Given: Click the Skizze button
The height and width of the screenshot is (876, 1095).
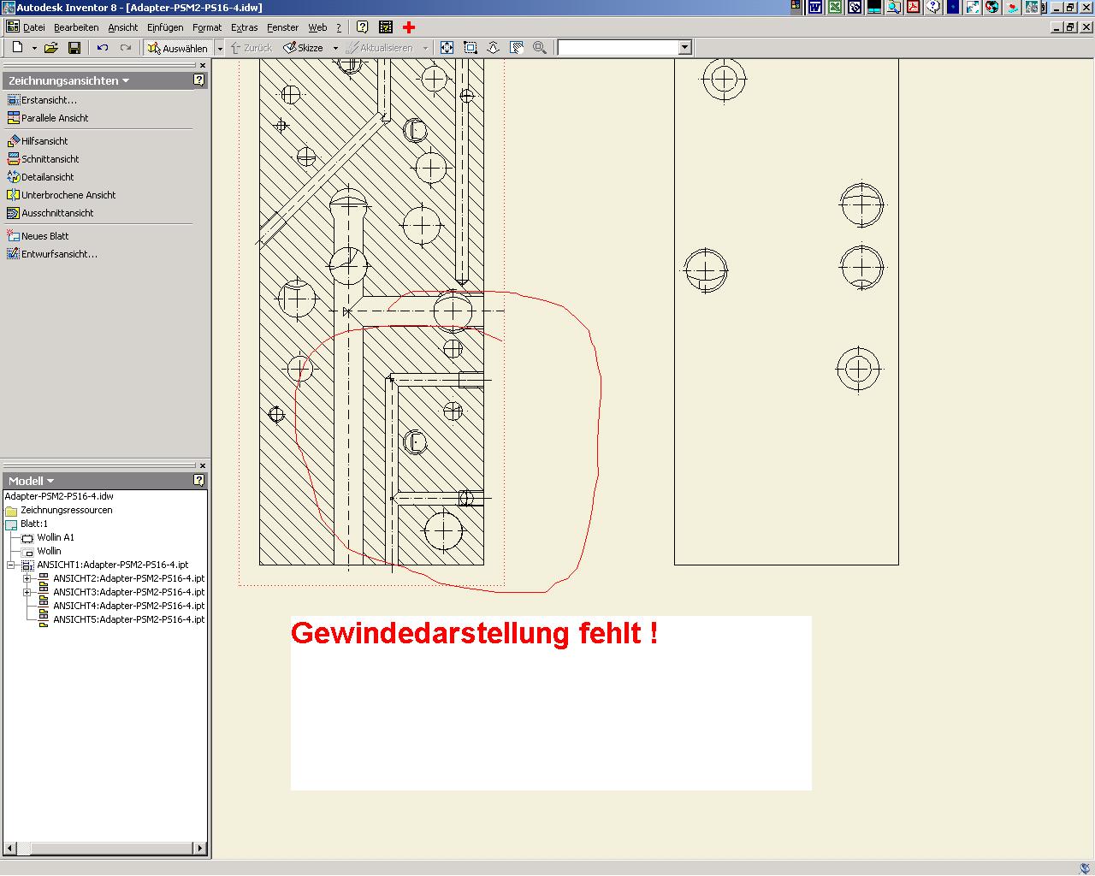Looking at the screenshot, I should (x=304, y=48).
